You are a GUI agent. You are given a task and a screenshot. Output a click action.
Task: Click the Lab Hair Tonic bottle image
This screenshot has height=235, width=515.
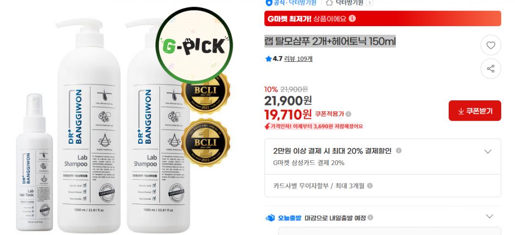pos(34,162)
